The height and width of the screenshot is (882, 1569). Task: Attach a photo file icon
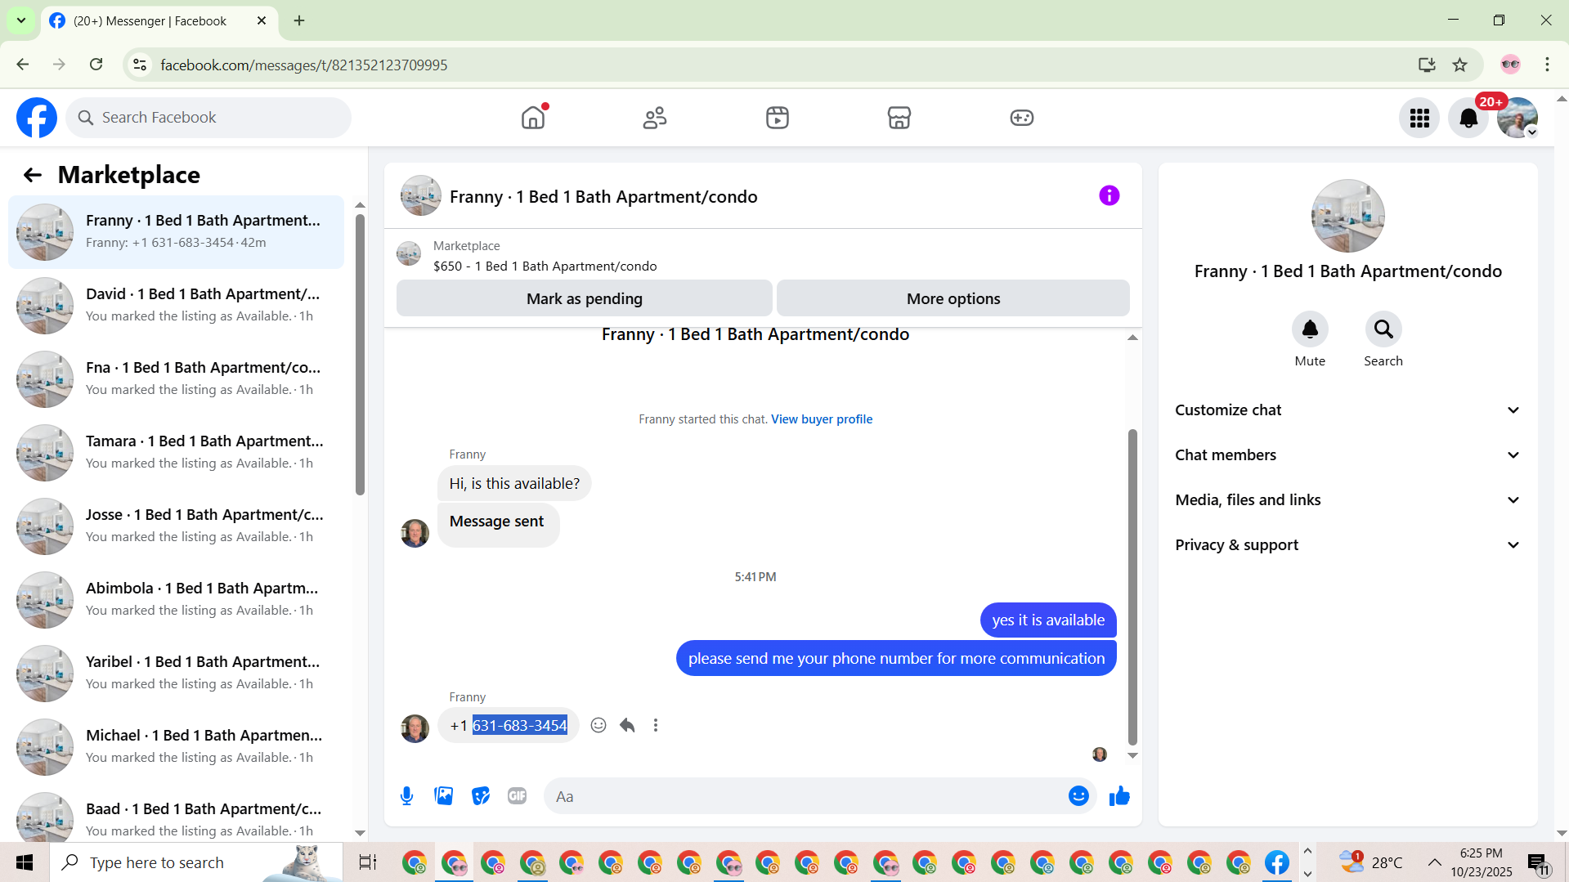pyautogui.click(x=444, y=796)
